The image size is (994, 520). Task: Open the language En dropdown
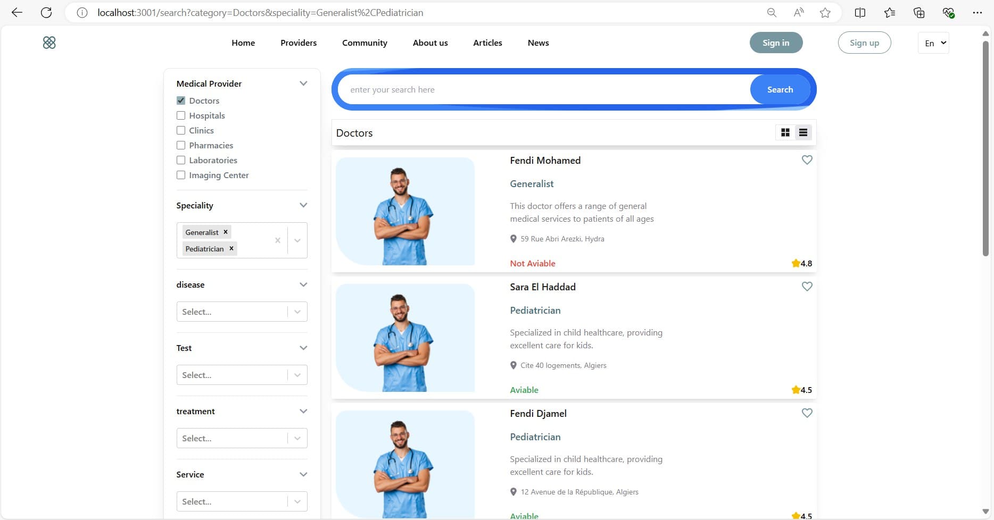933,43
